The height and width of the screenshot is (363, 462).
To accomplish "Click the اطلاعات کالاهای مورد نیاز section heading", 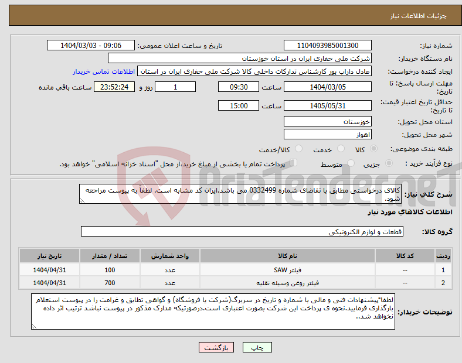I will coord(410,212).
